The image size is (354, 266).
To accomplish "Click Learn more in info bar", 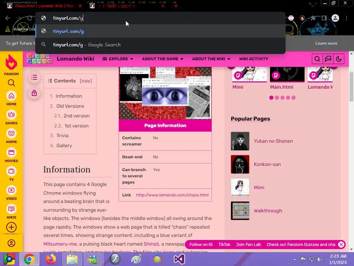I will (326, 43).
